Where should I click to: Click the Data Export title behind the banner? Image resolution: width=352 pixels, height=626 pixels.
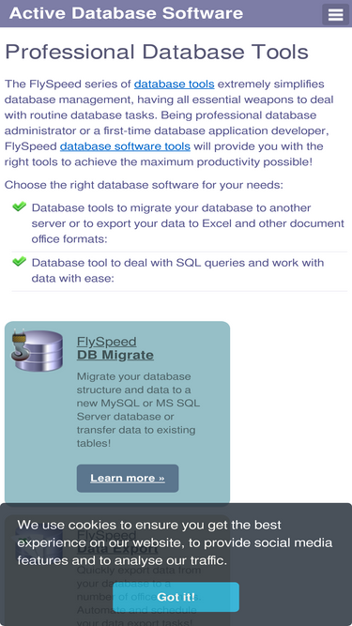click(117, 542)
